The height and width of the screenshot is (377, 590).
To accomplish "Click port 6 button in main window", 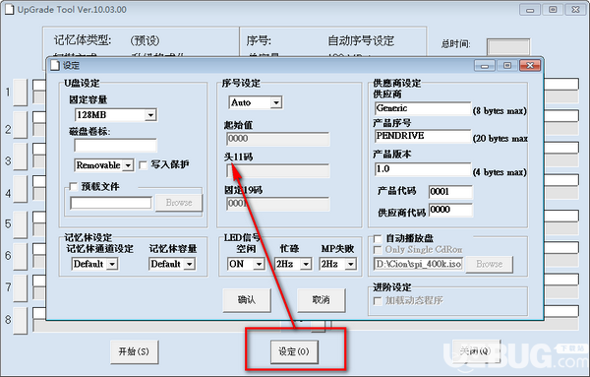I will click(21, 257).
